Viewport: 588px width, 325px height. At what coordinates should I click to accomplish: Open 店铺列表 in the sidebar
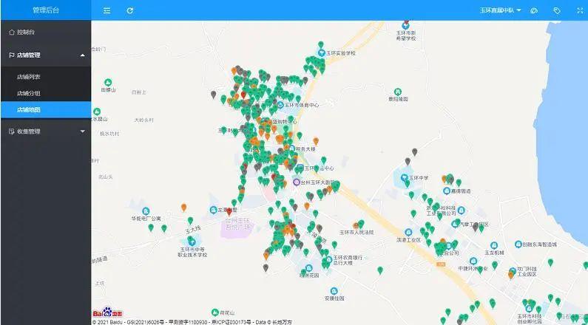coord(29,76)
